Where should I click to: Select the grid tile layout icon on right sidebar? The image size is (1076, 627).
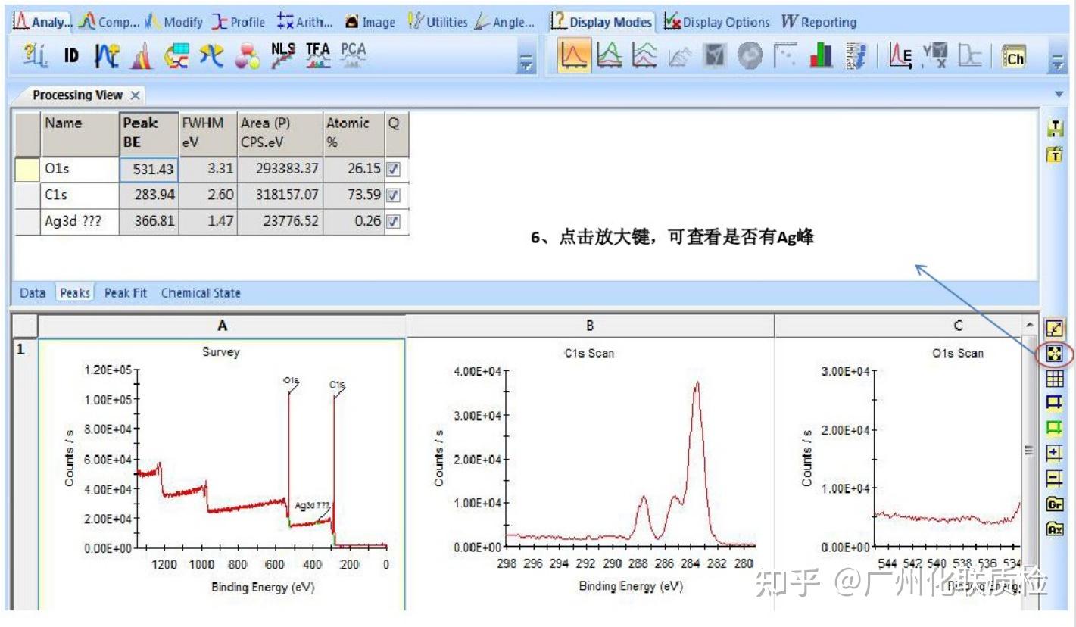(1056, 378)
